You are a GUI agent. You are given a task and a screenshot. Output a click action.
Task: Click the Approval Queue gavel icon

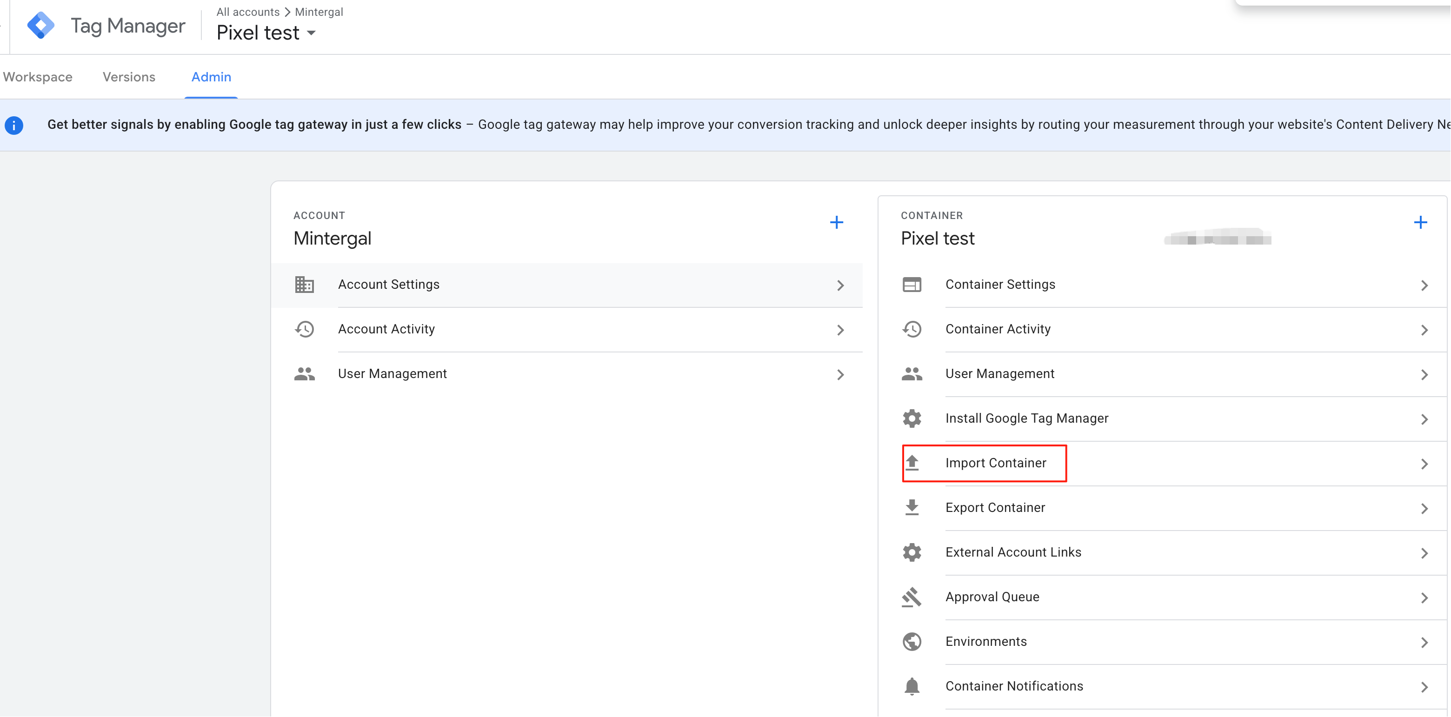tap(912, 597)
